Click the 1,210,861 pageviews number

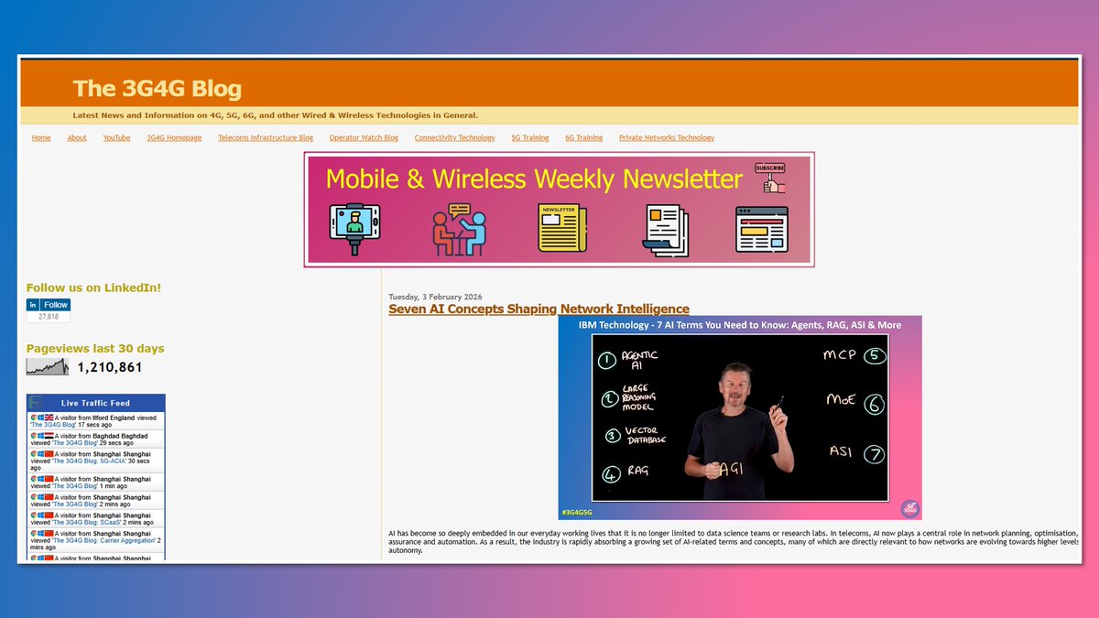(110, 367)
